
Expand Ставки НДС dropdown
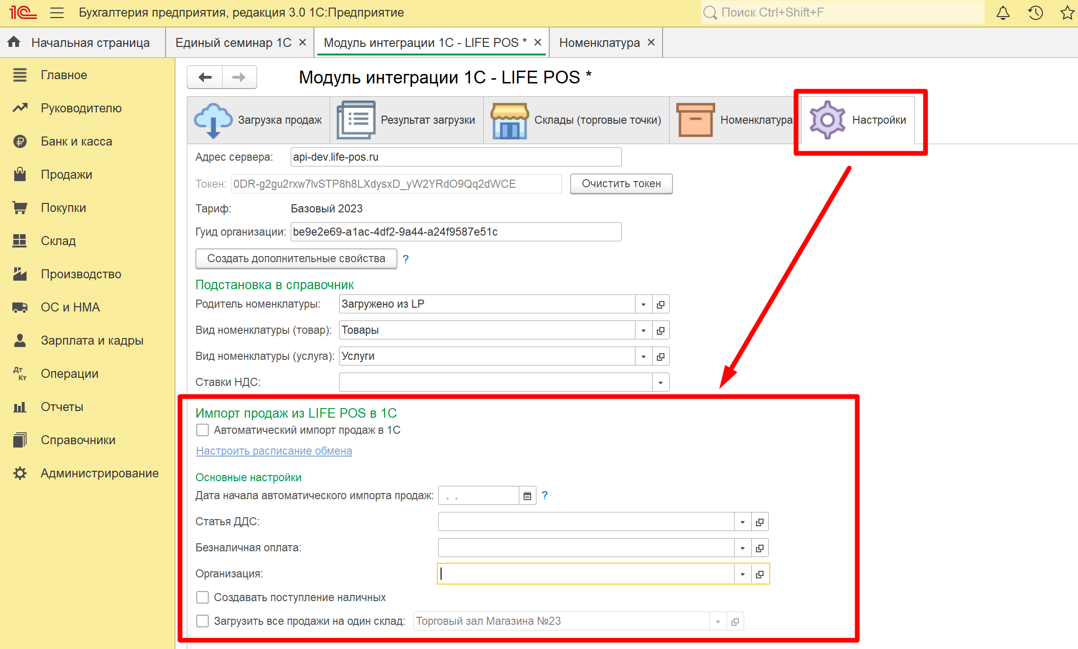click(661, 383)
